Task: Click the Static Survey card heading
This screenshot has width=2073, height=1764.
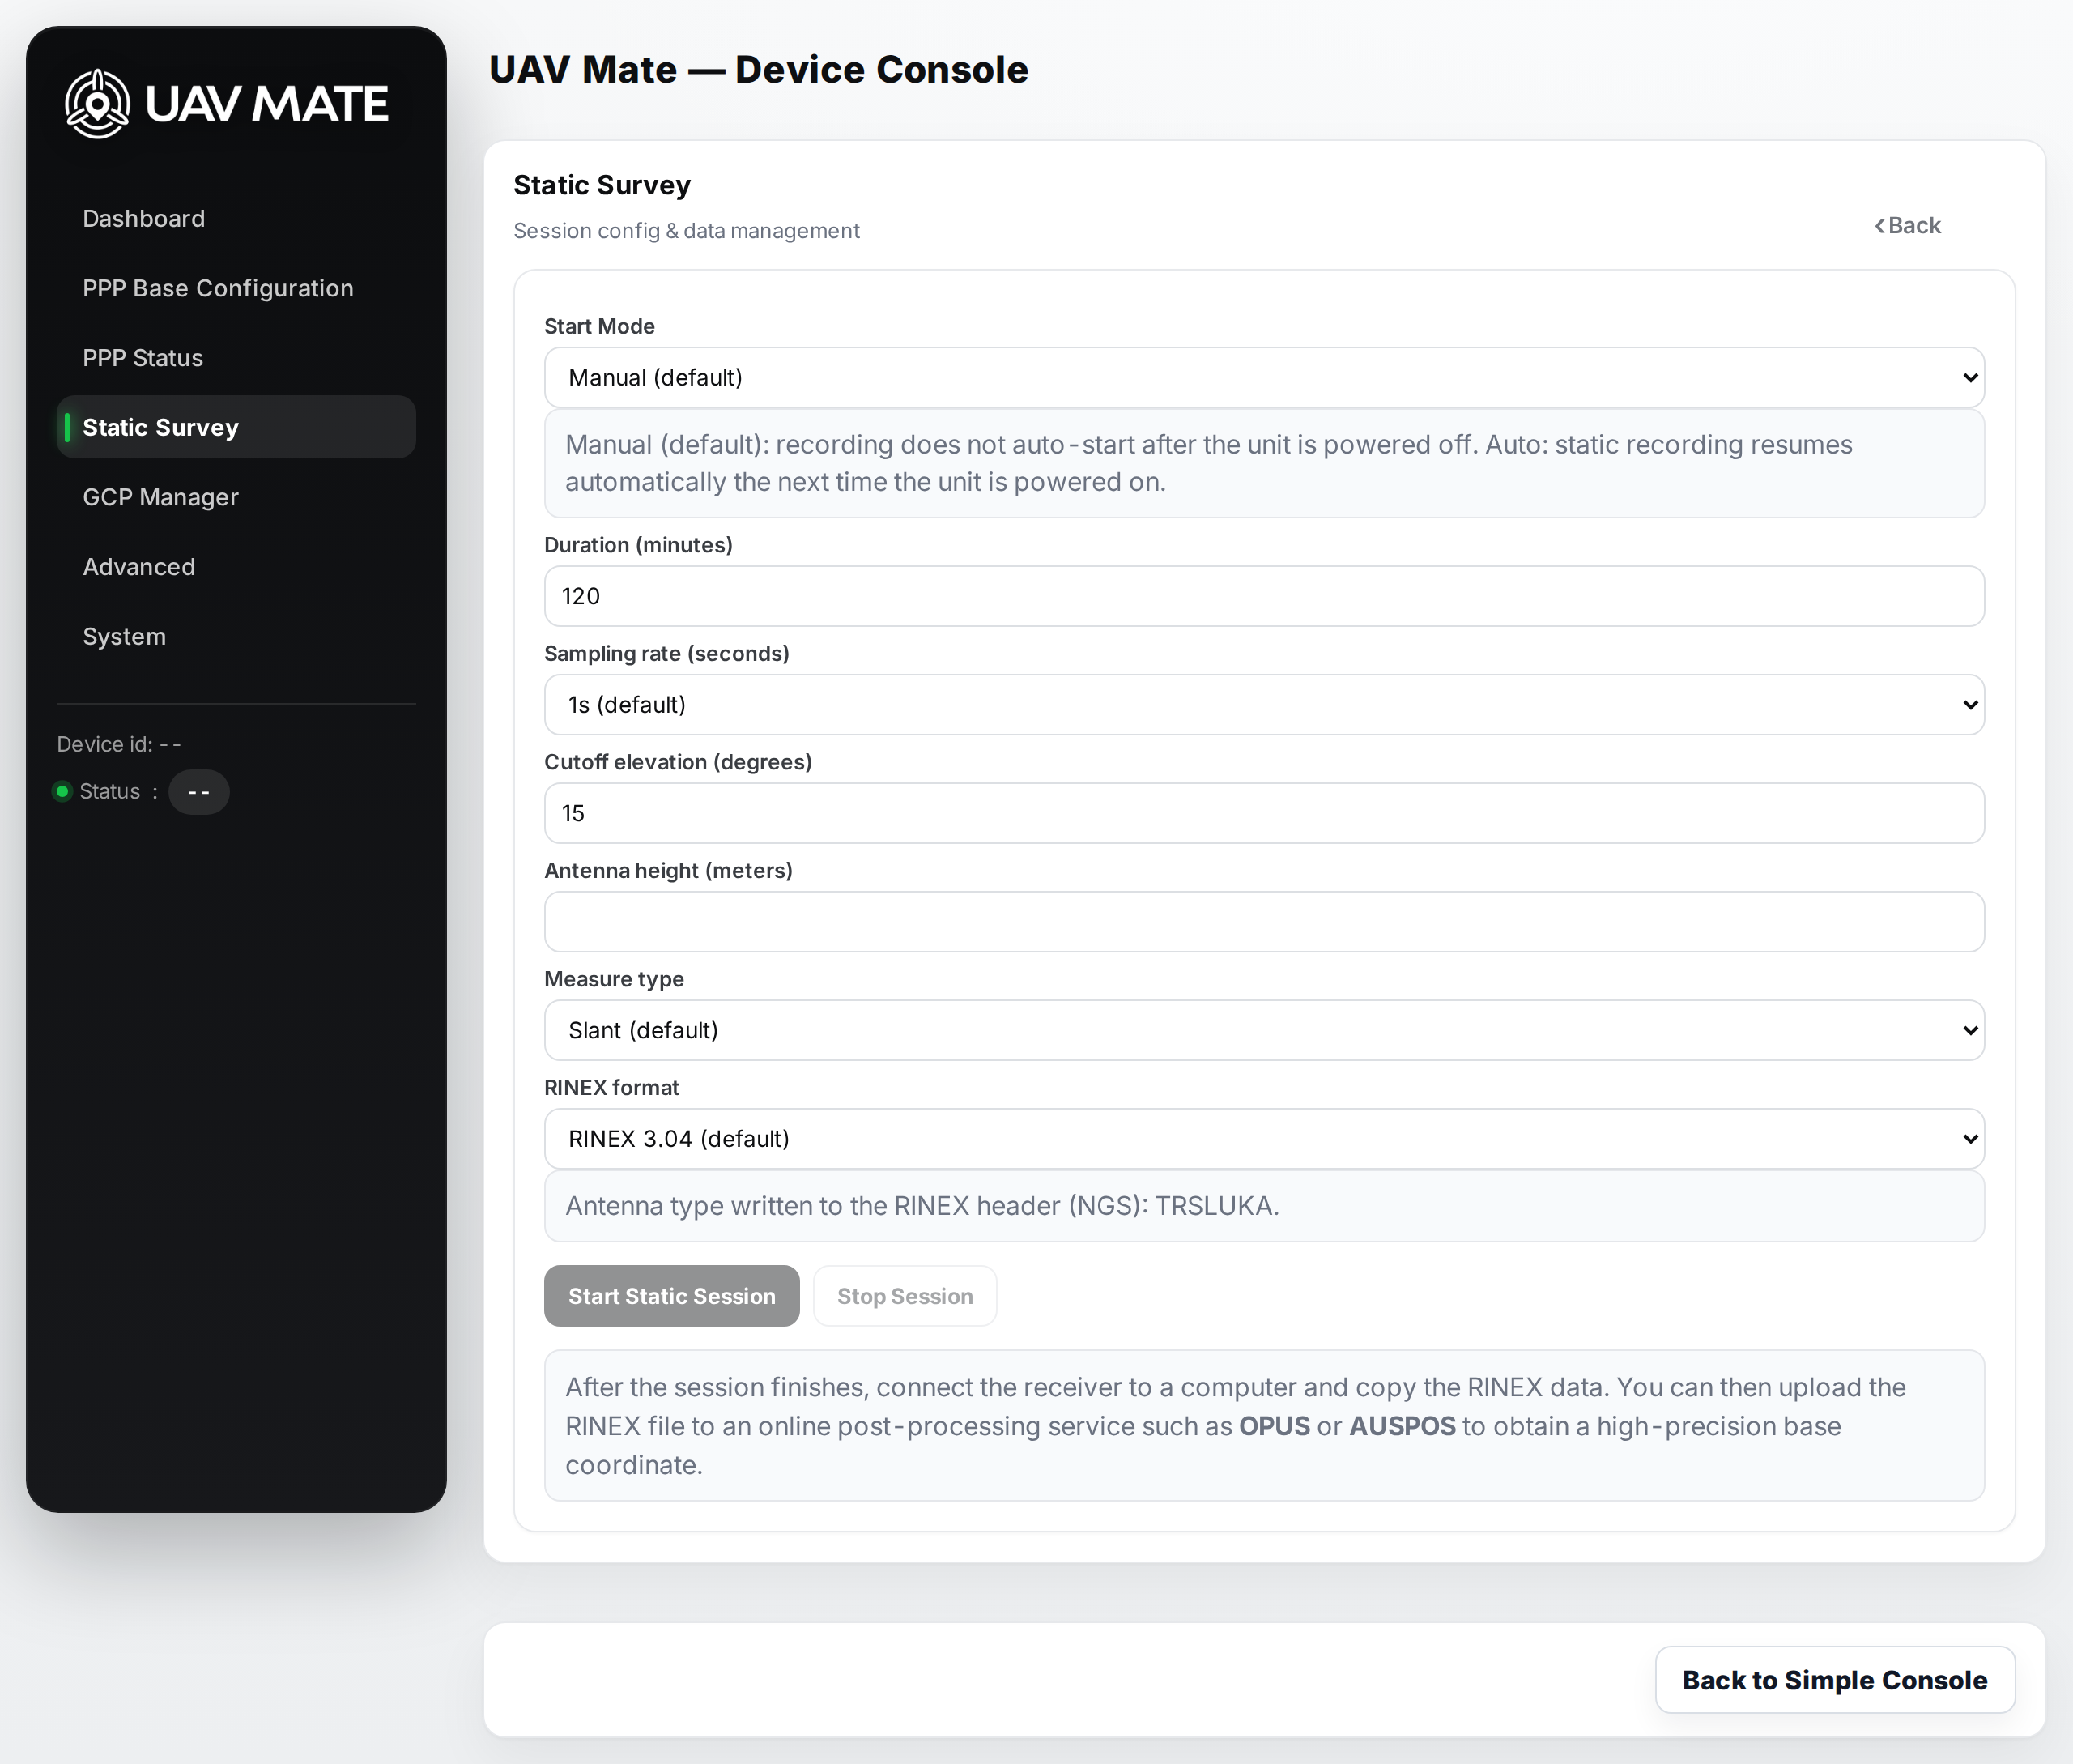Action: [602, 185]
